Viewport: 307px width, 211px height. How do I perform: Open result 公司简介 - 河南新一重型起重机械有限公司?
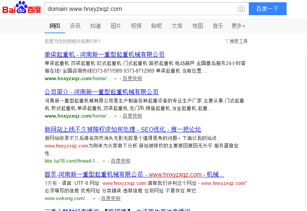tap(101, 92)
